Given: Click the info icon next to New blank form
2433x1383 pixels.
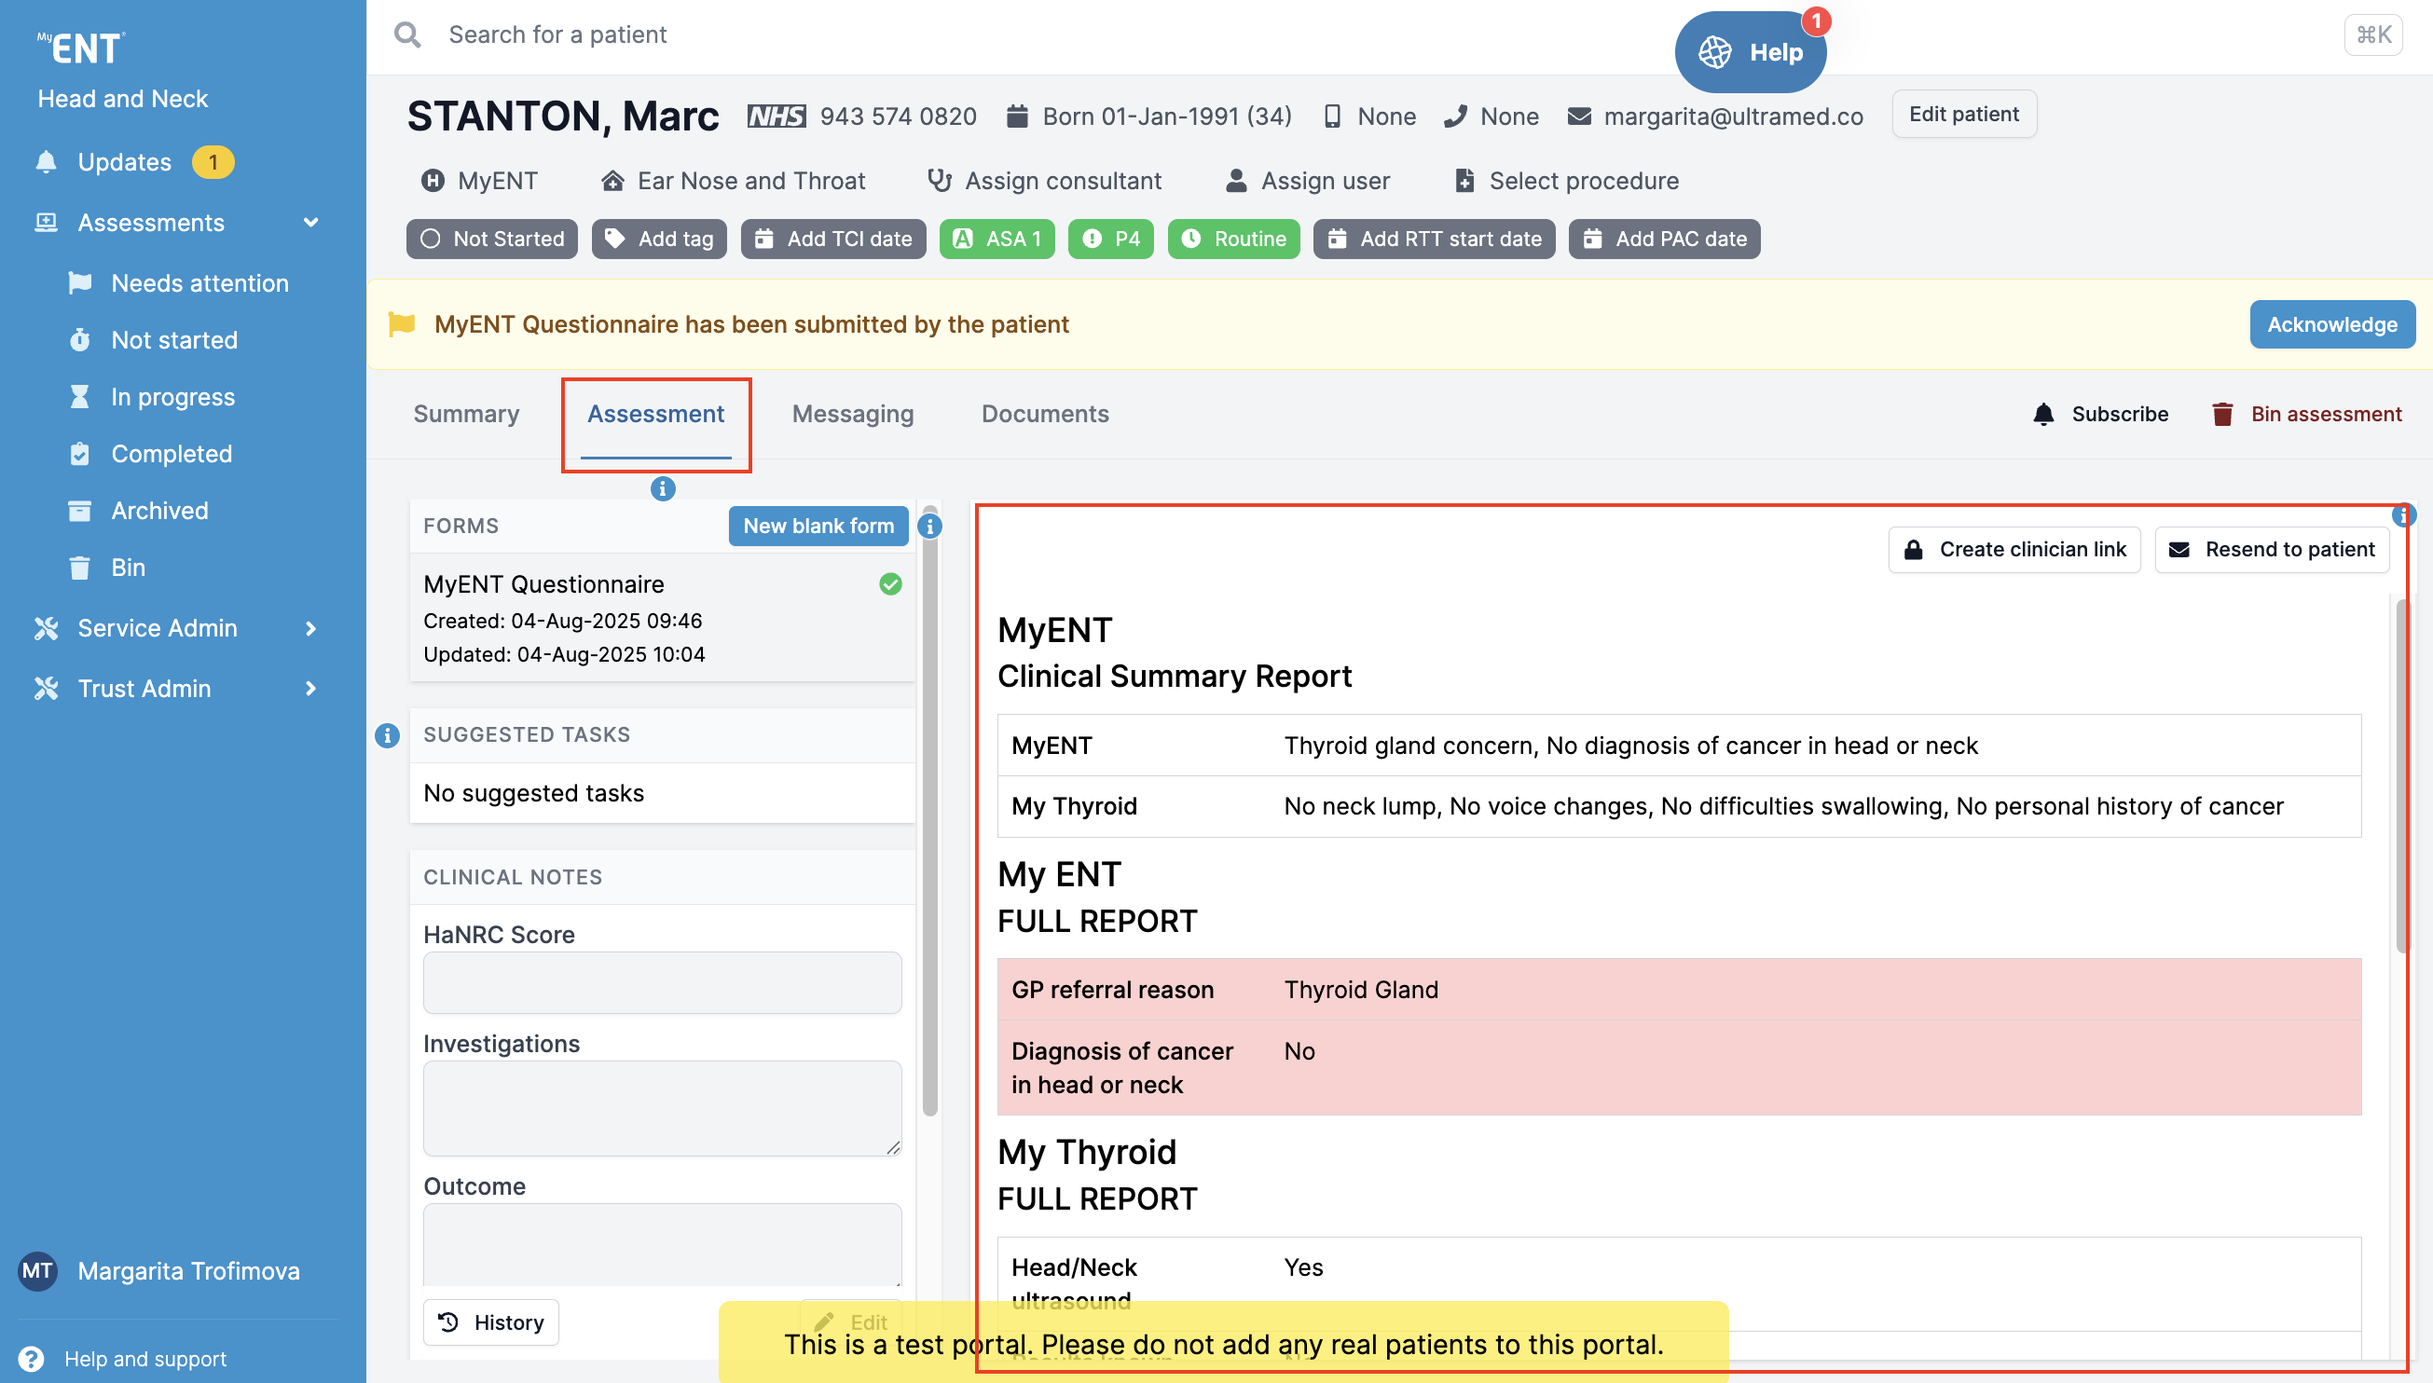Looking at the screenshot, I should tap(930, 526).
